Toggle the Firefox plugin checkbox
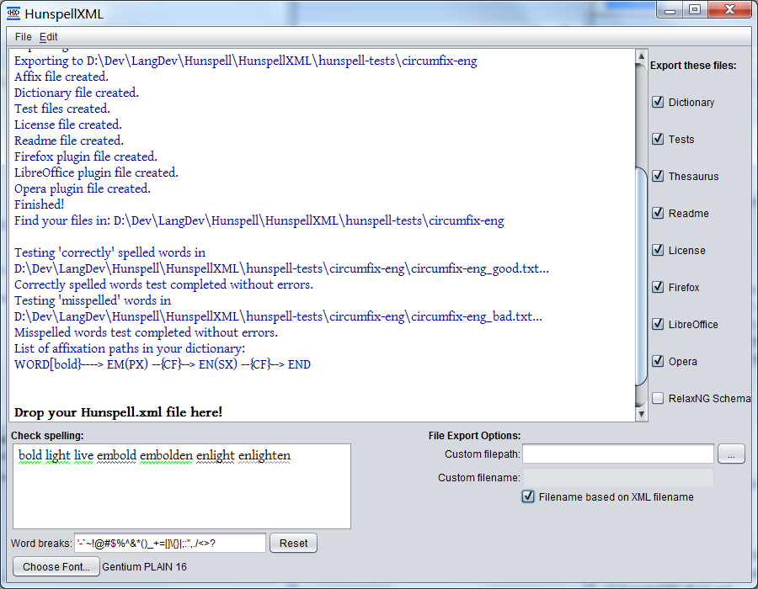This screenshot has width=758, height=589. (658, 287)
